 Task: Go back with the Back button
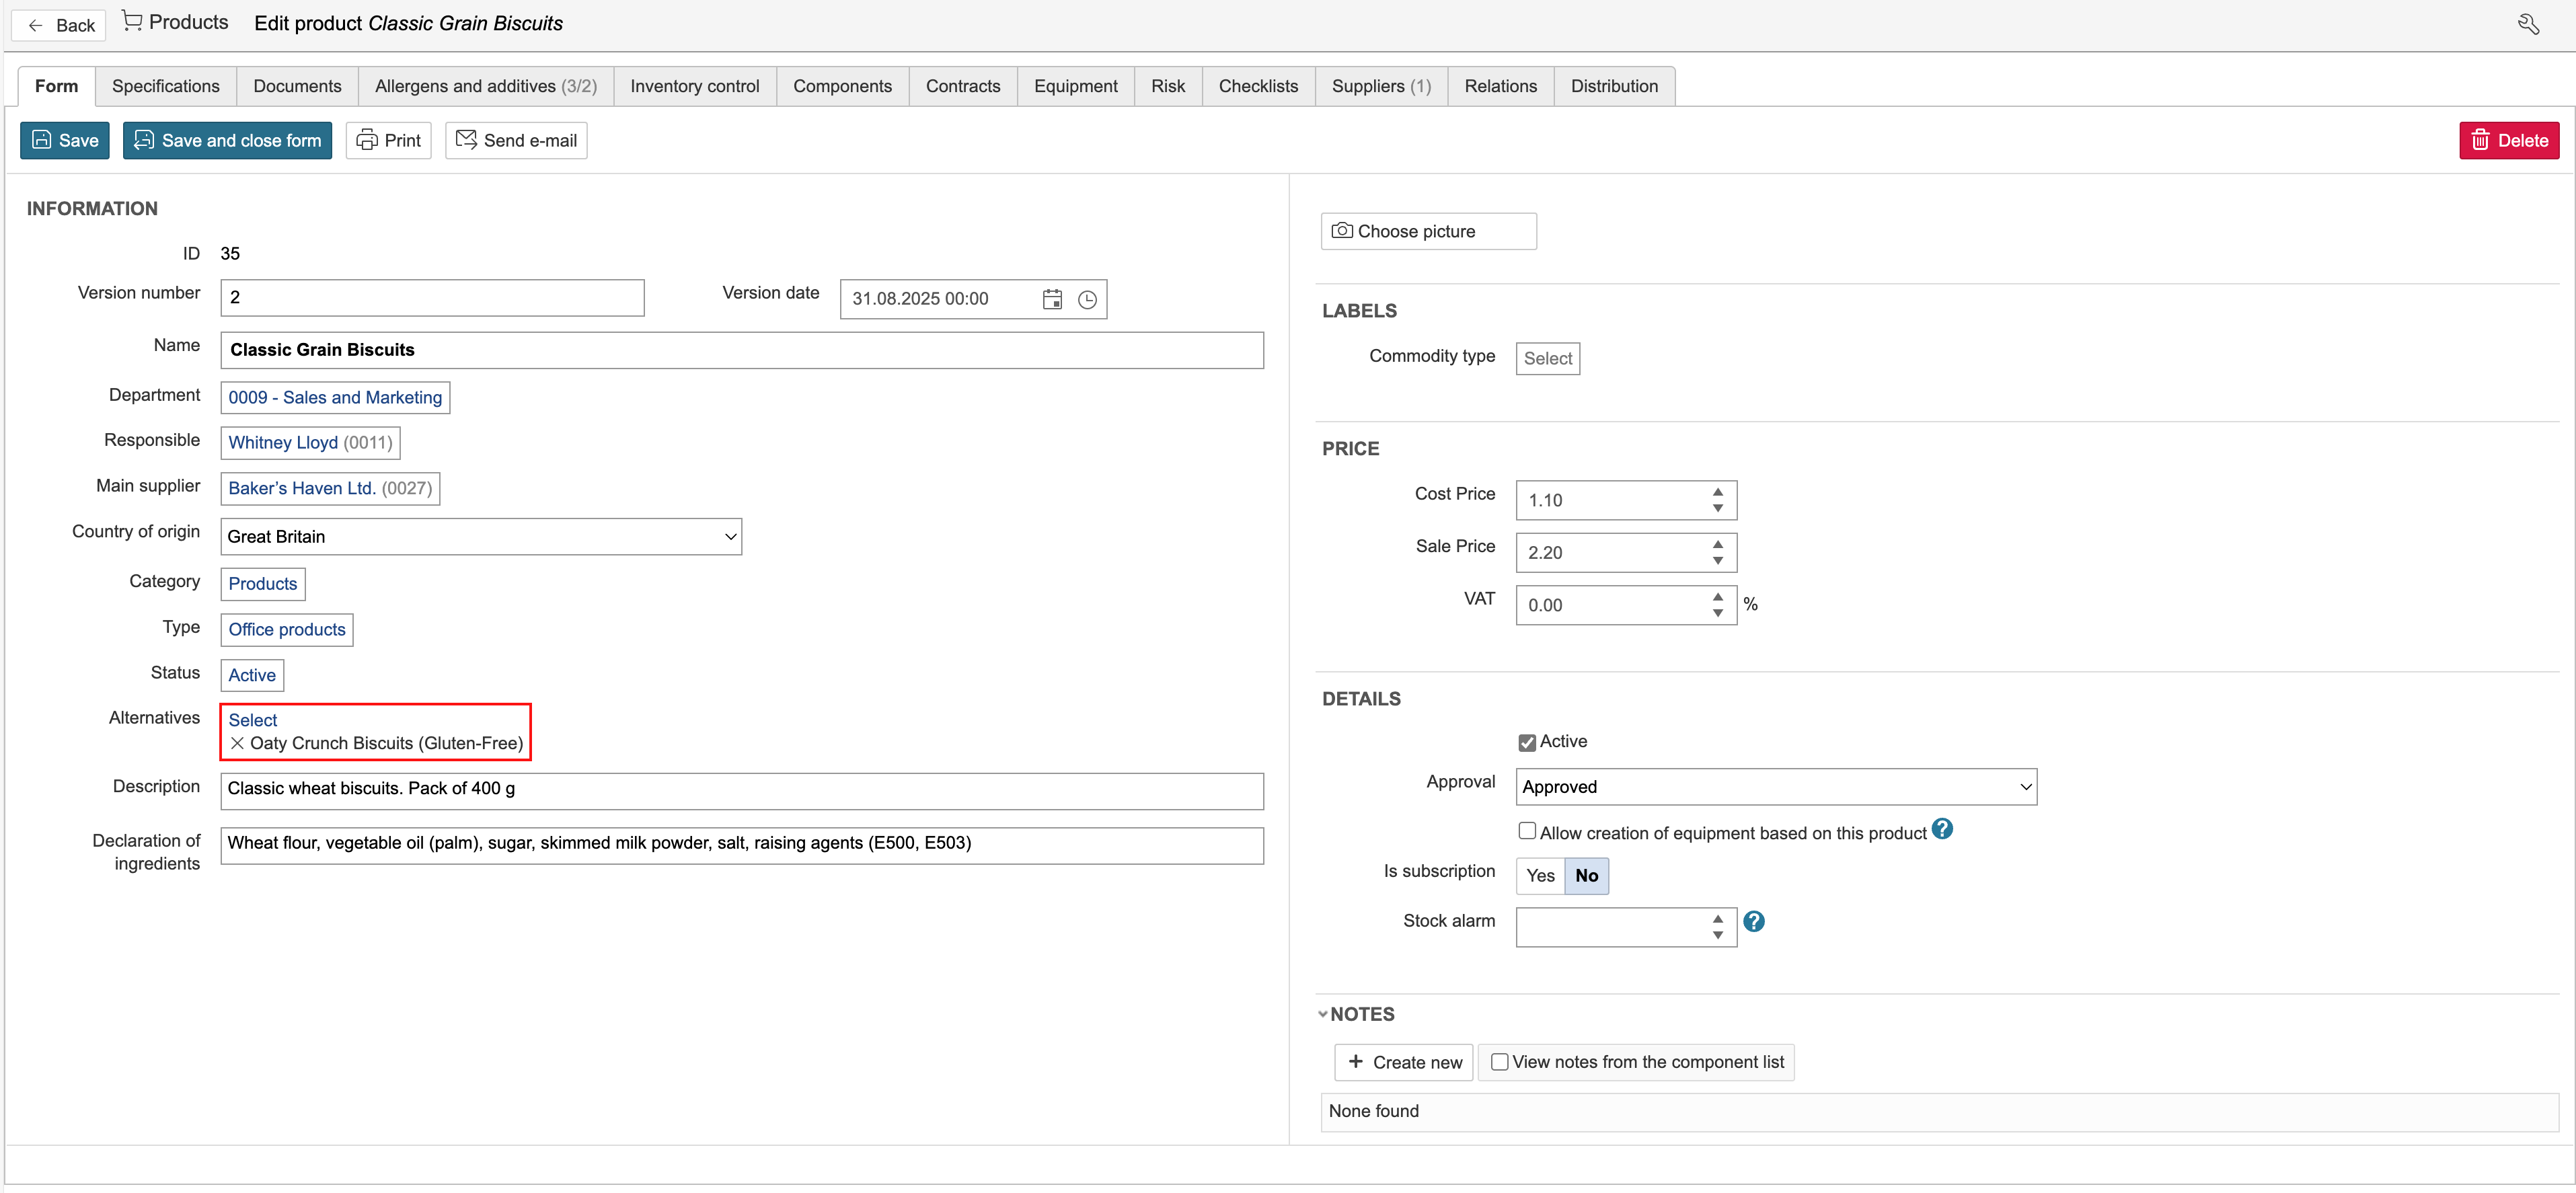(x=59, y=25)
